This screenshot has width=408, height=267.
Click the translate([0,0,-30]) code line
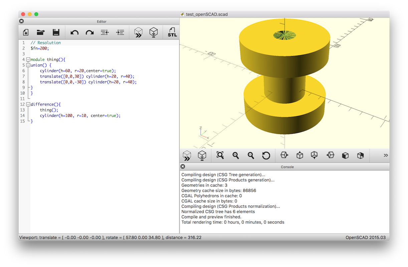[x=88, y=82]
